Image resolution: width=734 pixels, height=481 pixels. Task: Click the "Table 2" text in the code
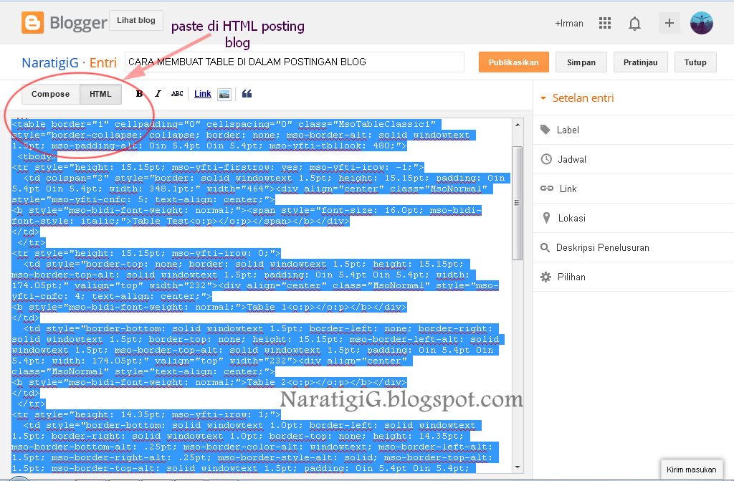point(267,382)
